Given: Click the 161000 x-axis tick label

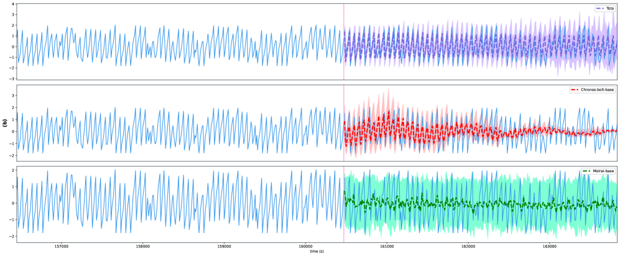Looking at the screenshot, I should tap(387, 247).
